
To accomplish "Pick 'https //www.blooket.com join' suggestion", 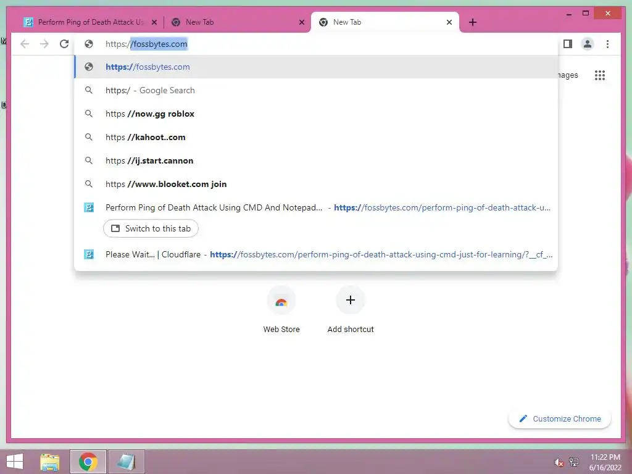I will point(316,184).
